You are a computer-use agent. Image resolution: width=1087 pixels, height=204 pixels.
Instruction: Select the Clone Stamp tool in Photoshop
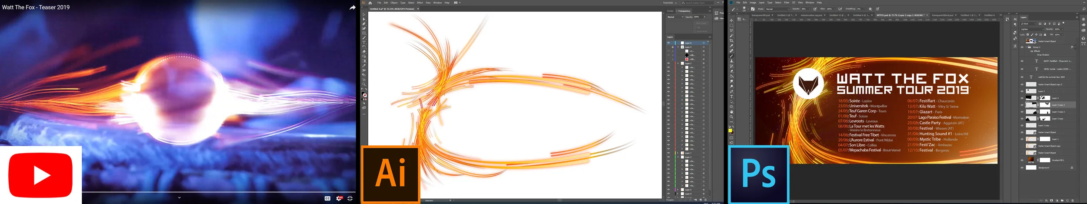[731, 61]
